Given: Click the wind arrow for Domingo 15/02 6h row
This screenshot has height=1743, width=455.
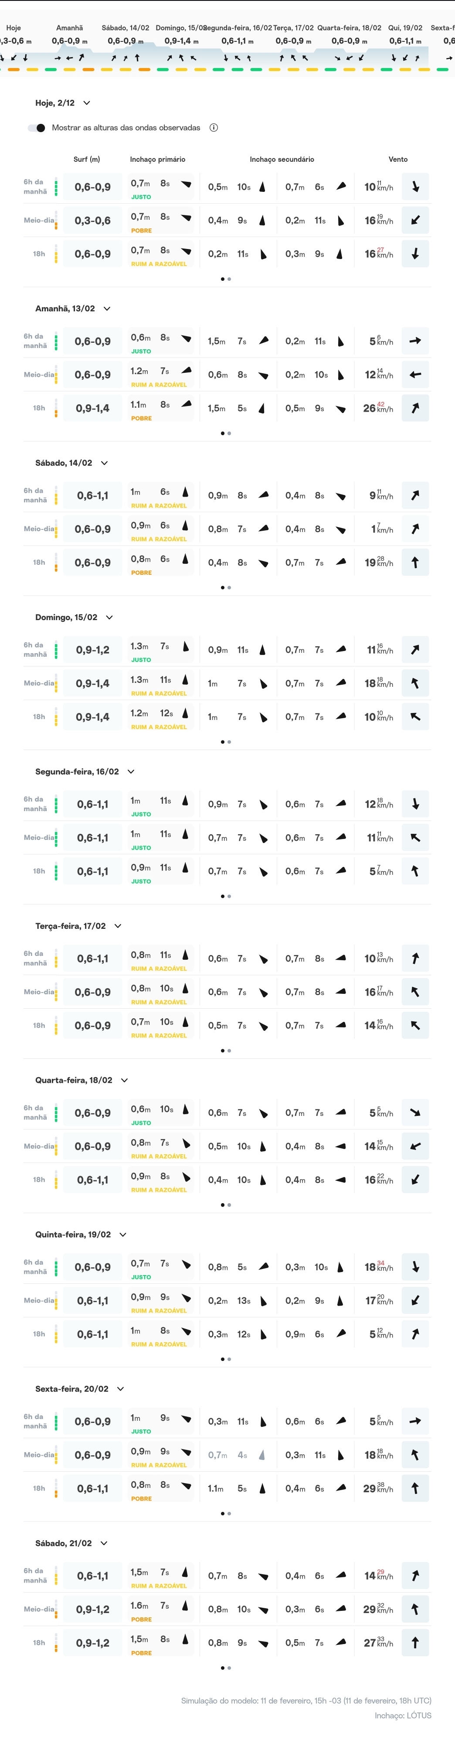Looking at the screenshot, I should [x=415, y=650].
